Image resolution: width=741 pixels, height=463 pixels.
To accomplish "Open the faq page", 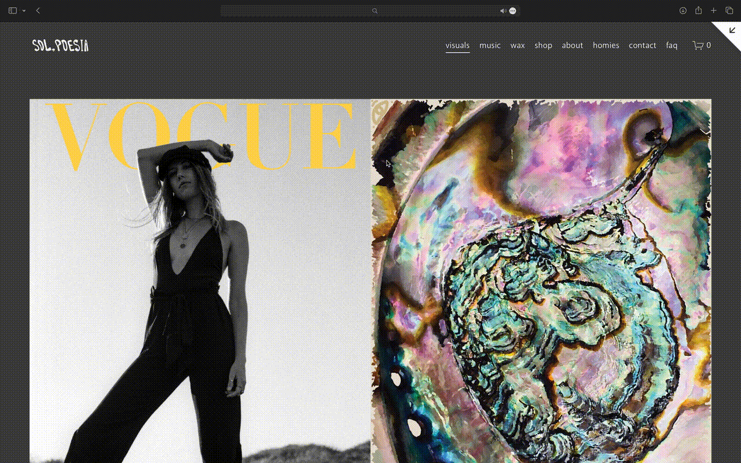I will (672, 45).
